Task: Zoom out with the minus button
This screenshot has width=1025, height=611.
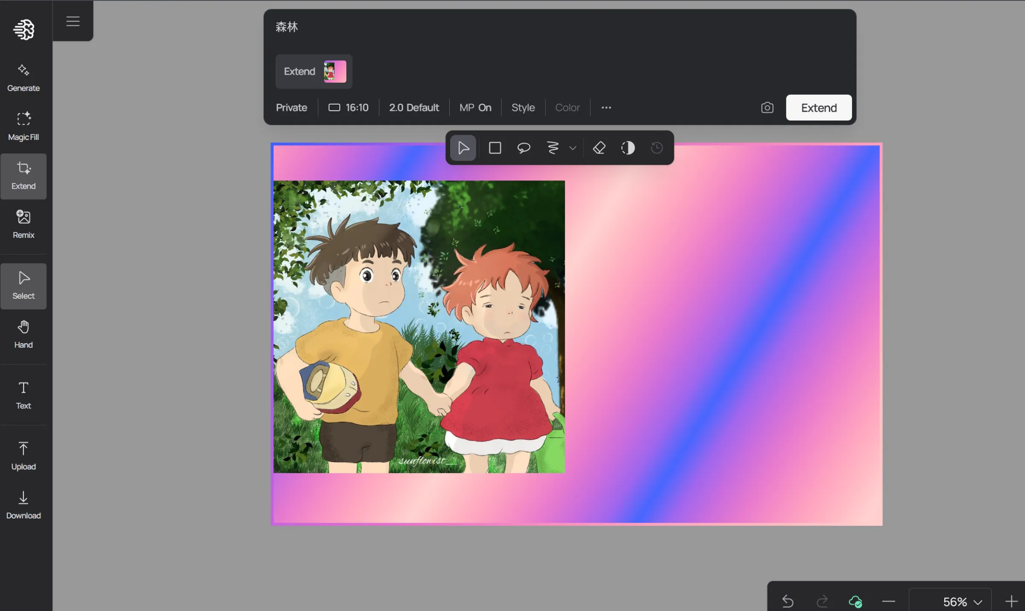Action: tap(889, 602)
